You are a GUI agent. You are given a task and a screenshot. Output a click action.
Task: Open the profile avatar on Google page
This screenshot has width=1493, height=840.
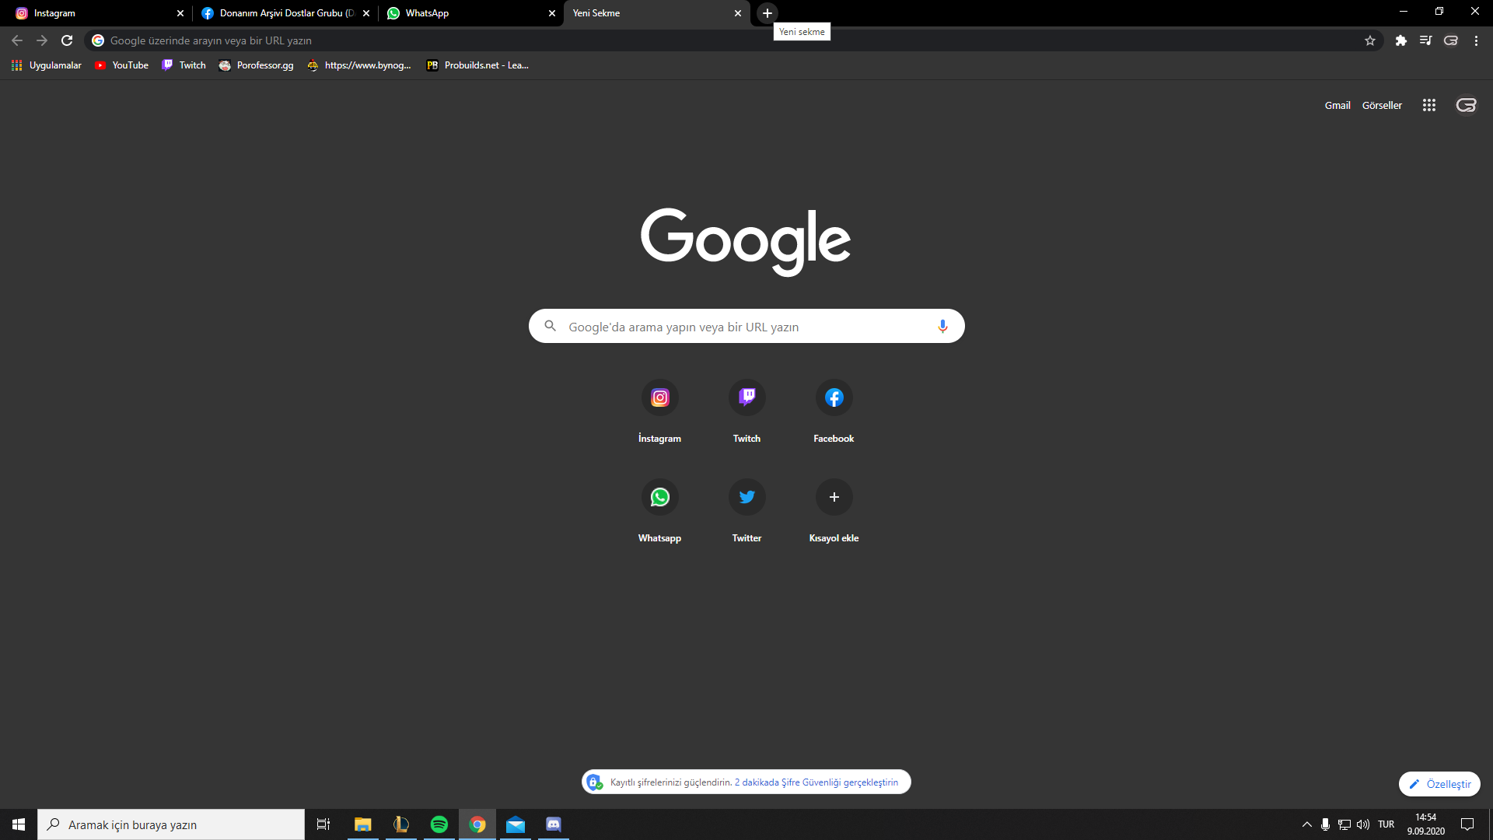tap(1466, 105)
